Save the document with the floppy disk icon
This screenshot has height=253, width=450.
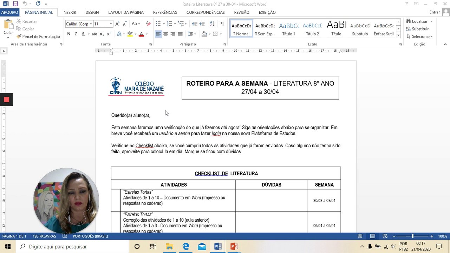[15, 4]
